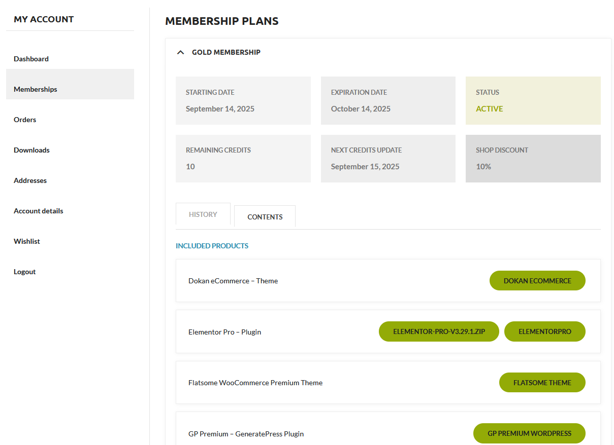The image size is (614, 445).
Task: Click the Shop Discount 10% box
Action: [x=533, y=158]
